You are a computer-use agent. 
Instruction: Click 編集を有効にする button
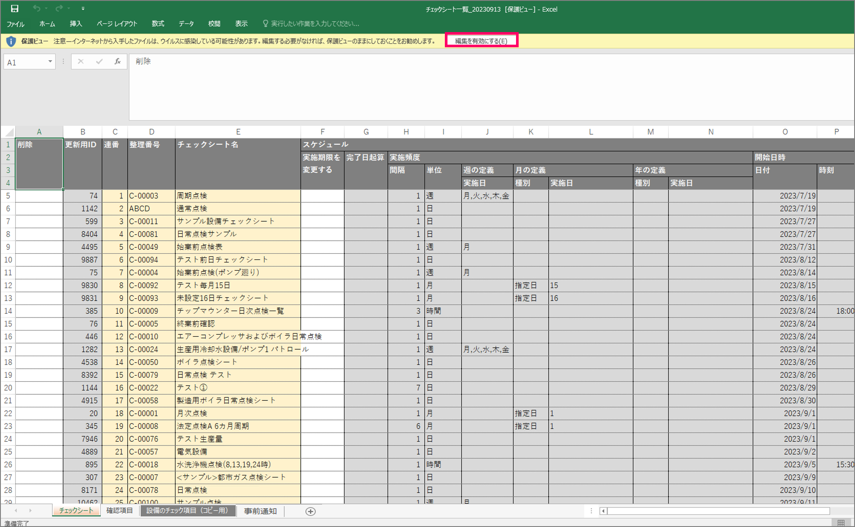(x=481, y=41)
